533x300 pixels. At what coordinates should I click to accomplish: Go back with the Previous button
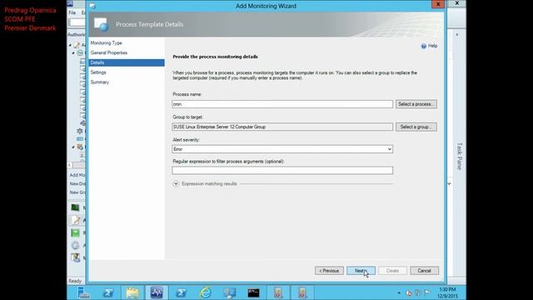pos(329,271)
